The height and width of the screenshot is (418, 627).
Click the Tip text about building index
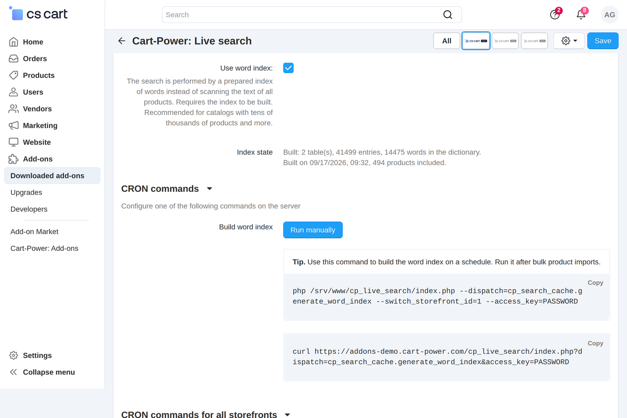[x=447, y=262]
